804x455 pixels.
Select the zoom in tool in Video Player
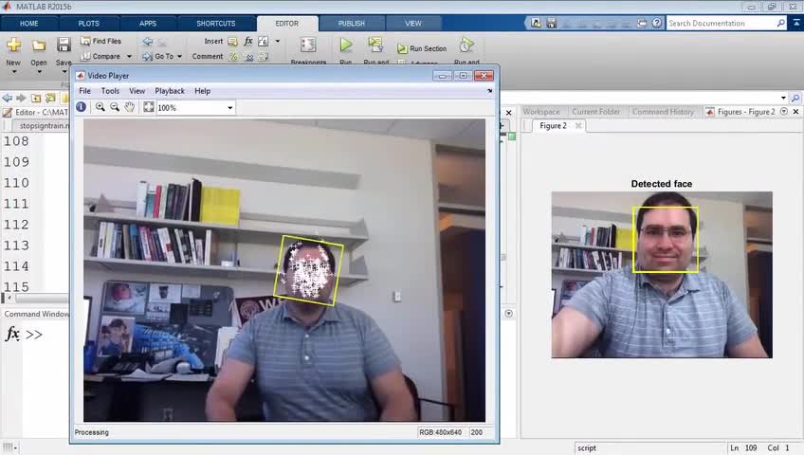100,107
